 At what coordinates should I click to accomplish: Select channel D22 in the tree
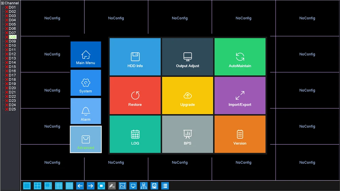[x=12, y=97]
